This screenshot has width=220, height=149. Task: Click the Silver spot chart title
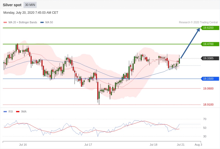[x=12, y=5]
